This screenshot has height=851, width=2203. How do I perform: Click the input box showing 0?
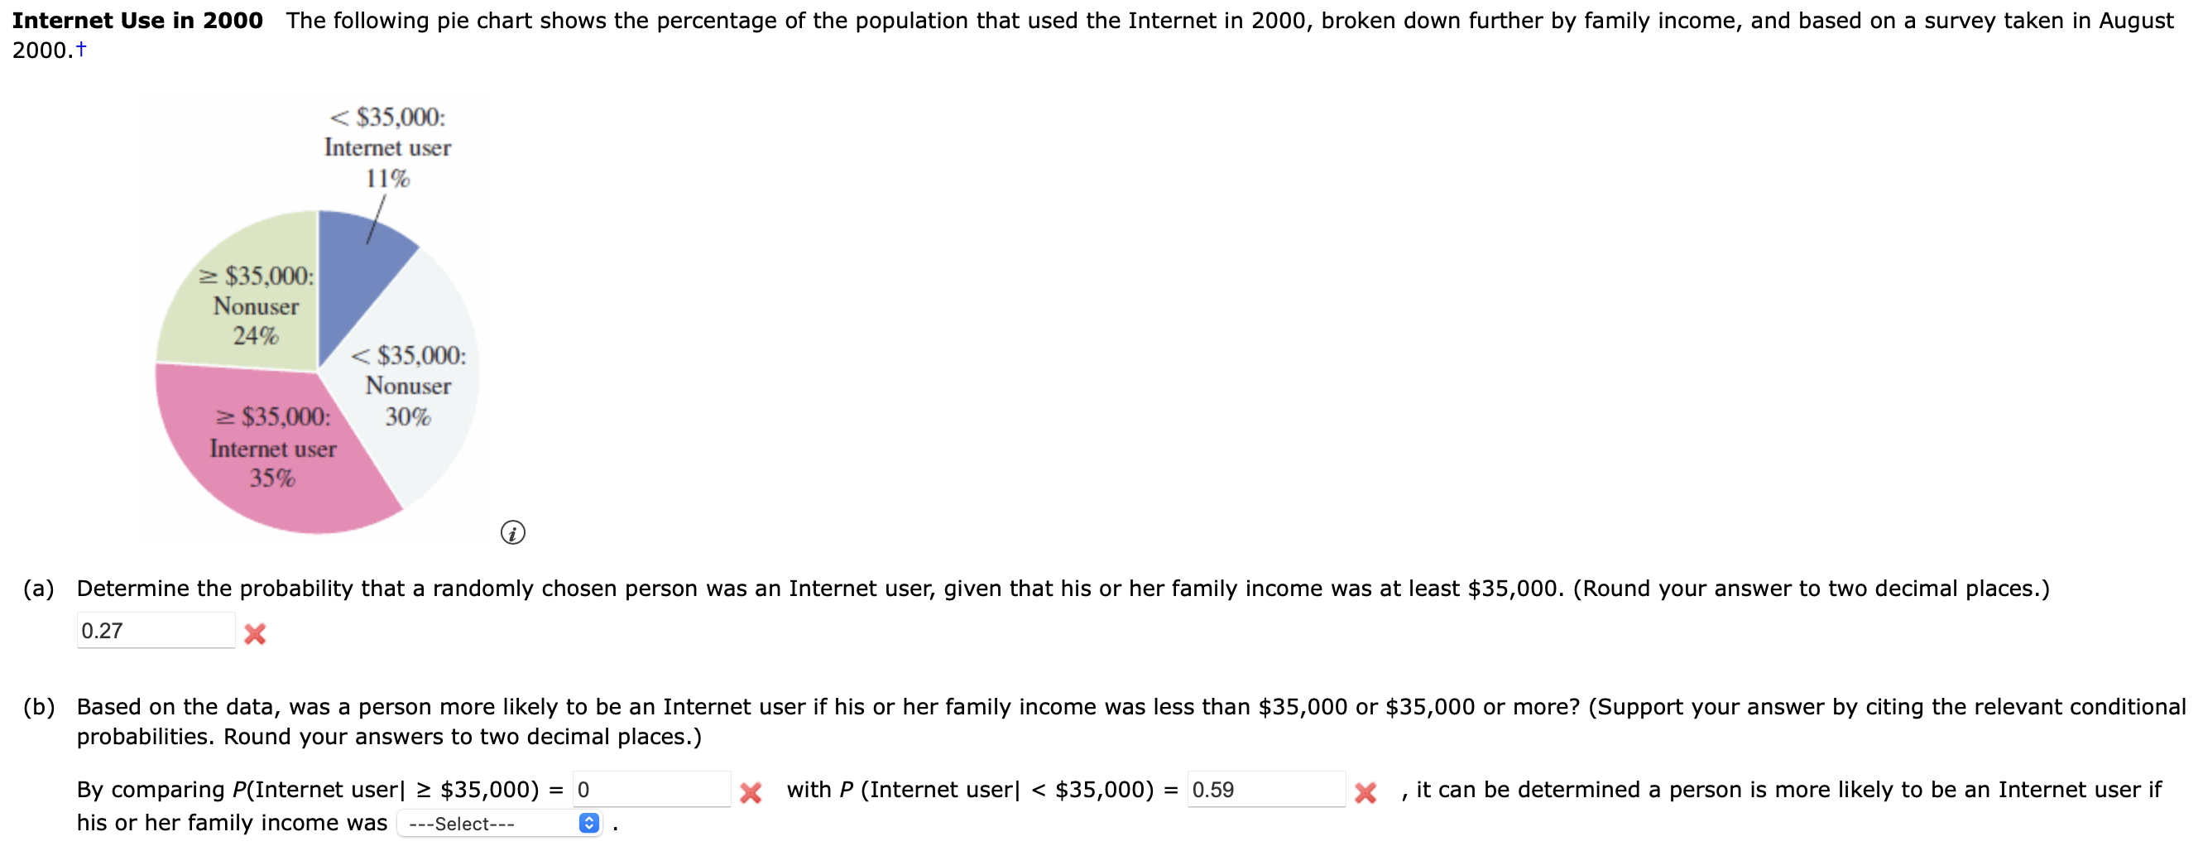point(650,789)
